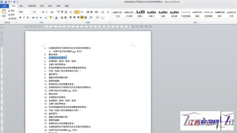Save the document from quick access toolbar

pos(6,2)
